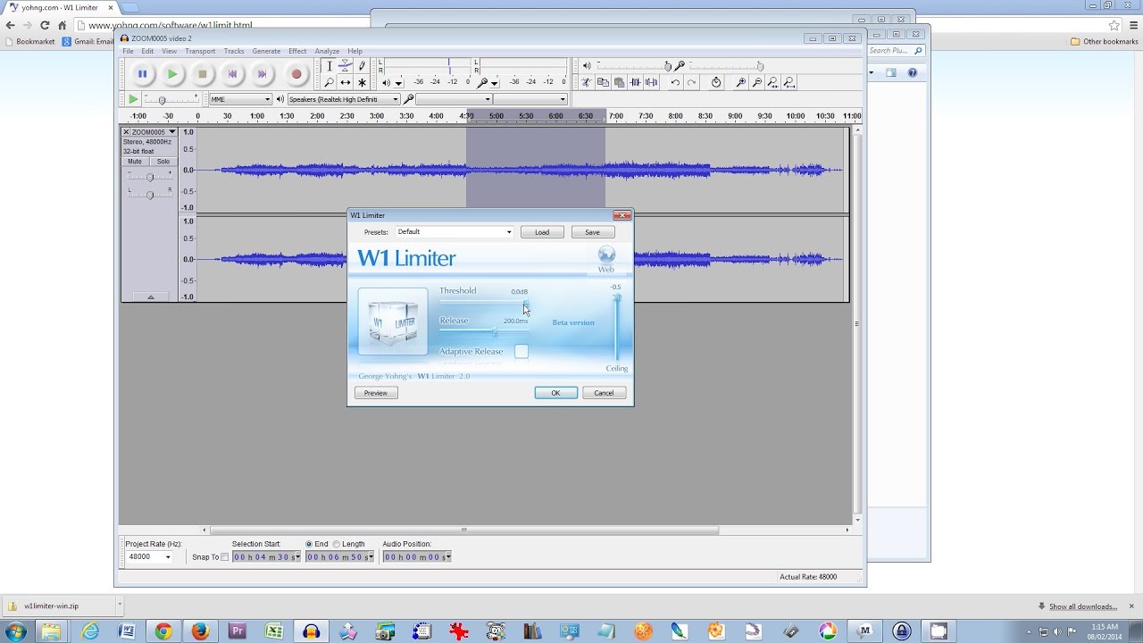Open the Presets Default dropdown
Image resolution: width=1143 pixels, height=643 pixels.
pos(455,232)
